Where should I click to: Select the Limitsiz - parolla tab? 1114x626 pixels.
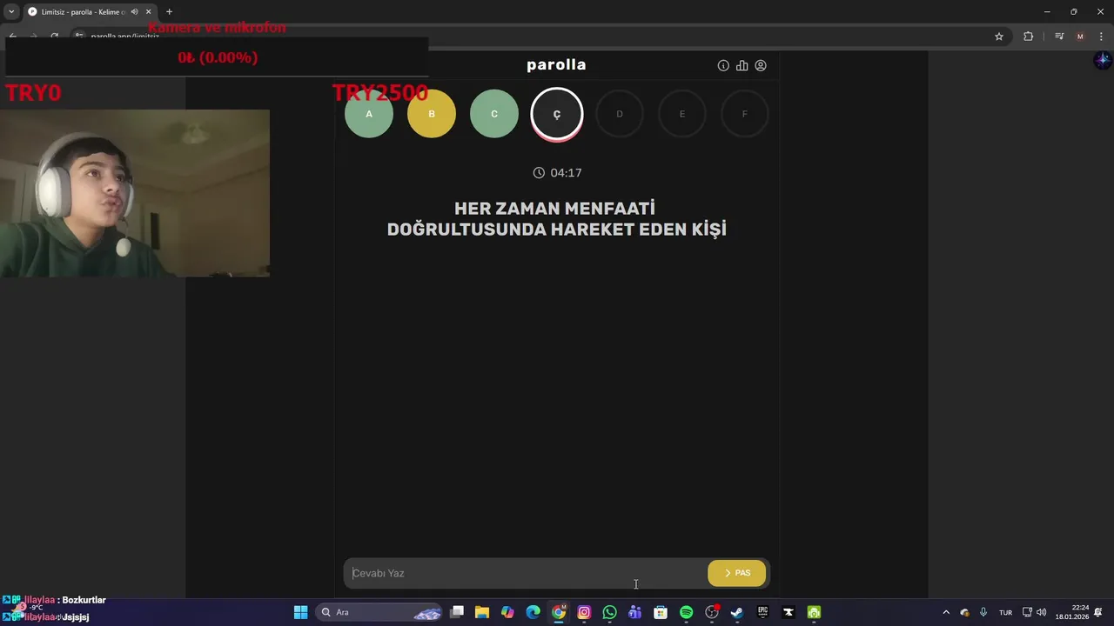90,11
